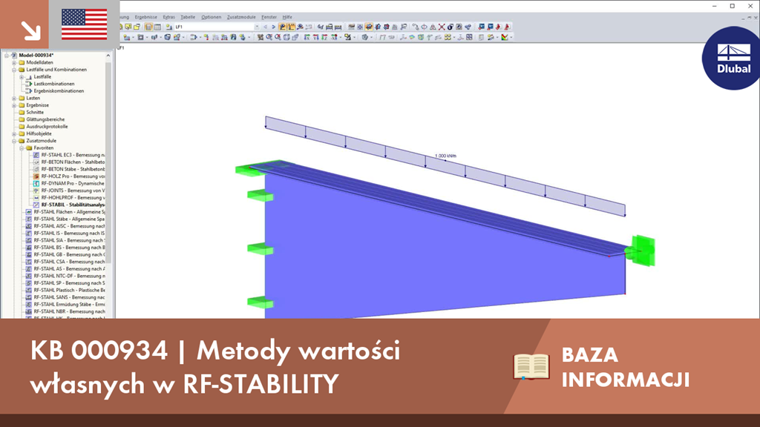
Task: Click the United States flag icon
Action: click(x=85, y=24)
